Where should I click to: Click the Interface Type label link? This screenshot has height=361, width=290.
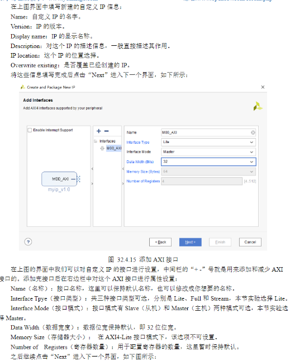138,142
